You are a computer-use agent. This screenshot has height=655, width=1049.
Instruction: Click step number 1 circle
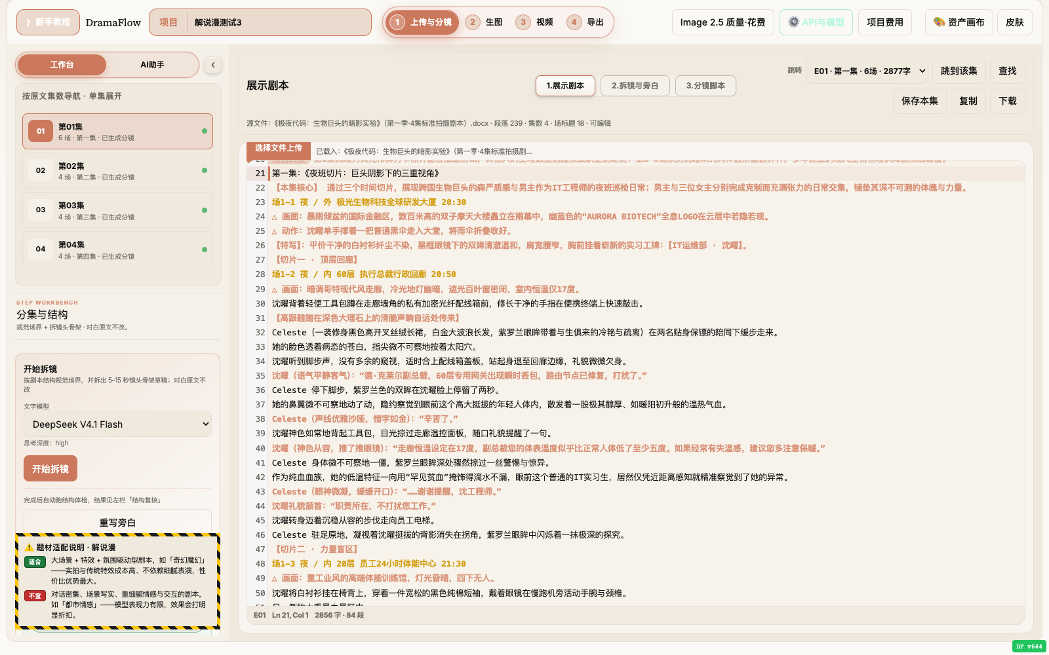397,22
